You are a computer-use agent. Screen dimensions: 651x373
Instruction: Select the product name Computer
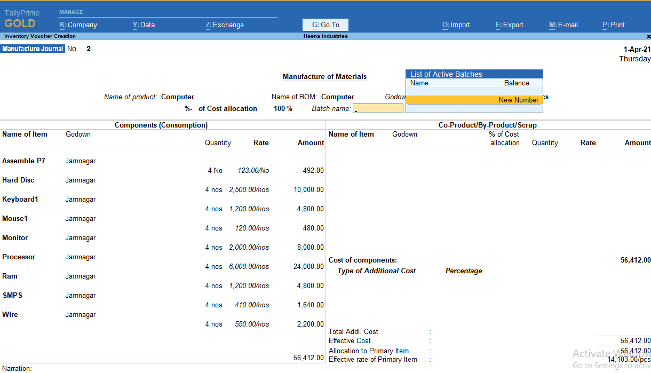pos(177,97)
